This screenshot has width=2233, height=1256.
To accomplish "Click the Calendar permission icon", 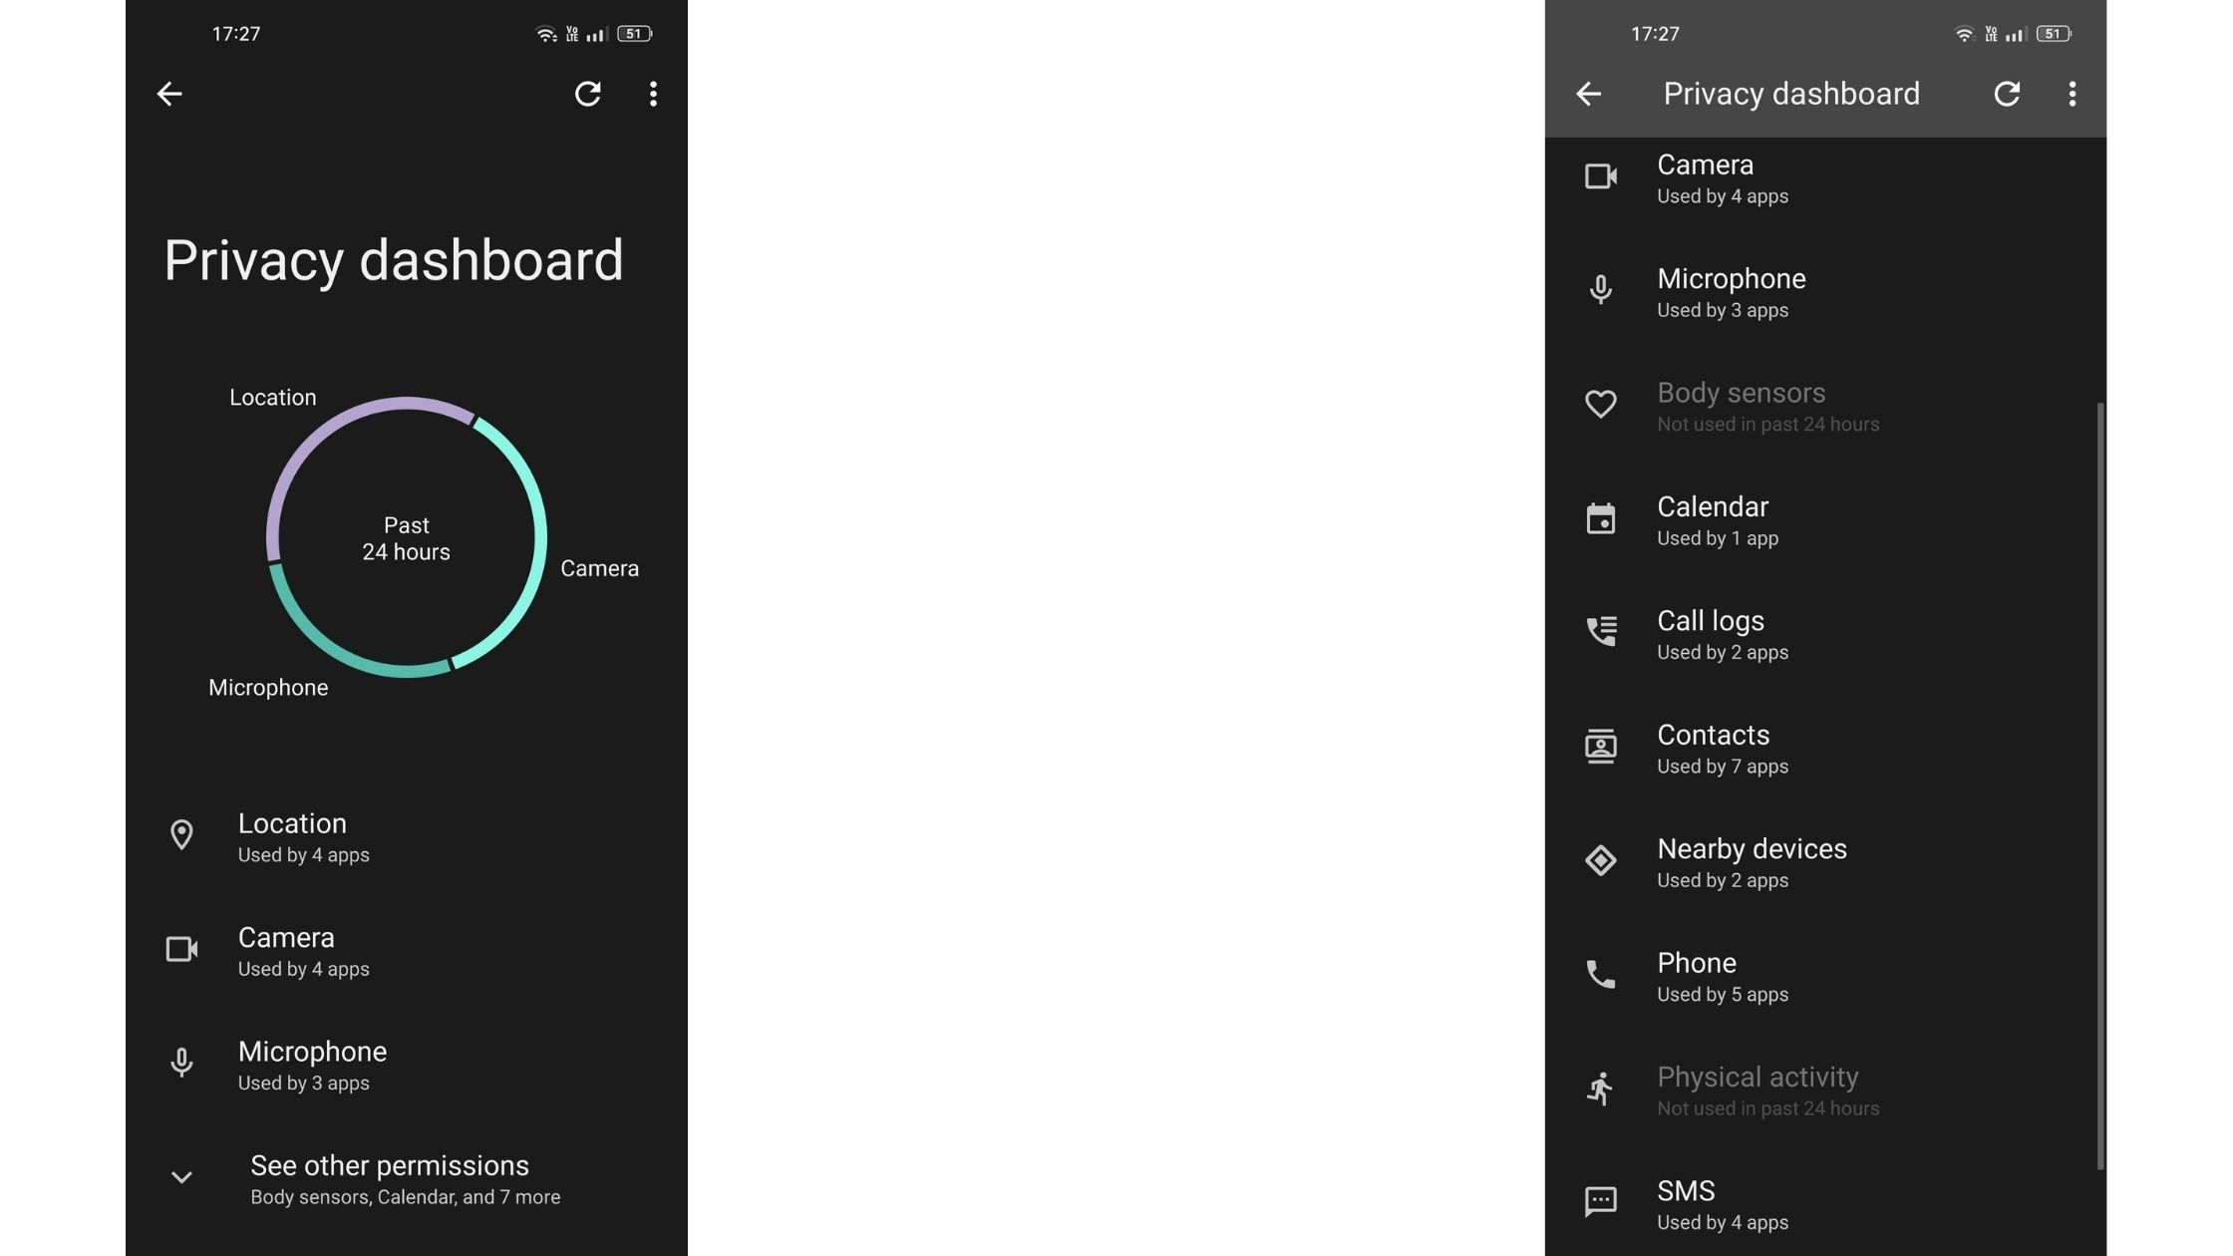I will click(1601, 518).
